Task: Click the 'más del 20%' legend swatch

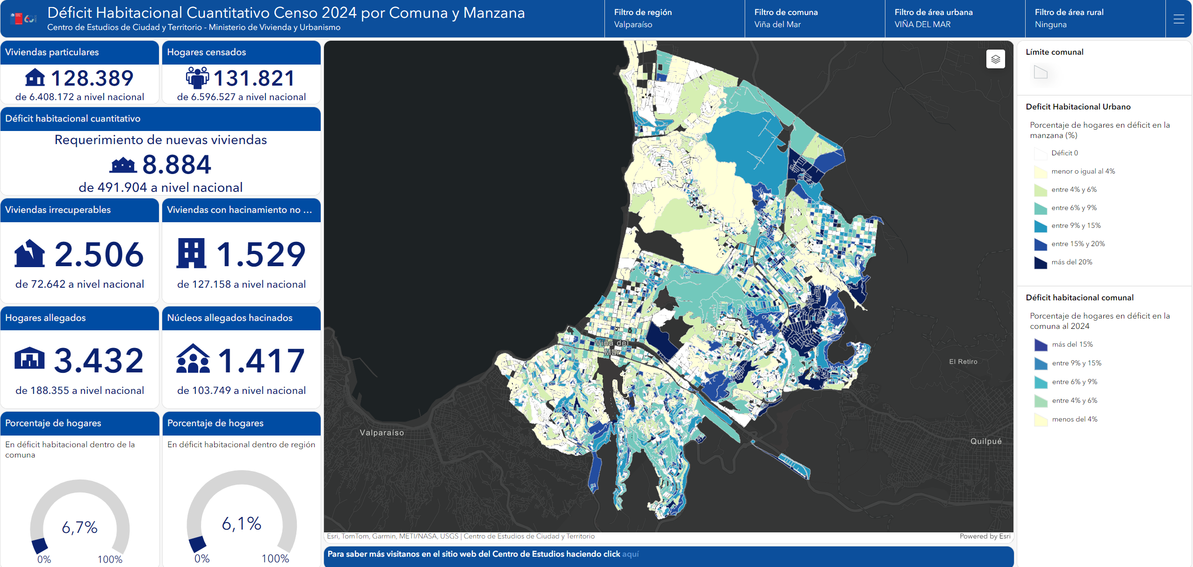Action: point(1040,262)
